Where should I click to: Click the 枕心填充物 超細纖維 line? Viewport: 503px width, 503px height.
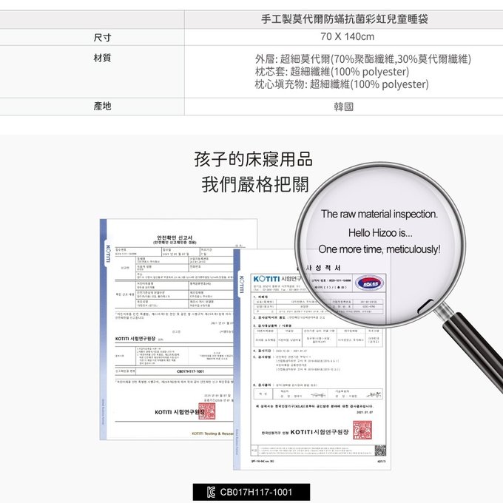click(342, 84)
